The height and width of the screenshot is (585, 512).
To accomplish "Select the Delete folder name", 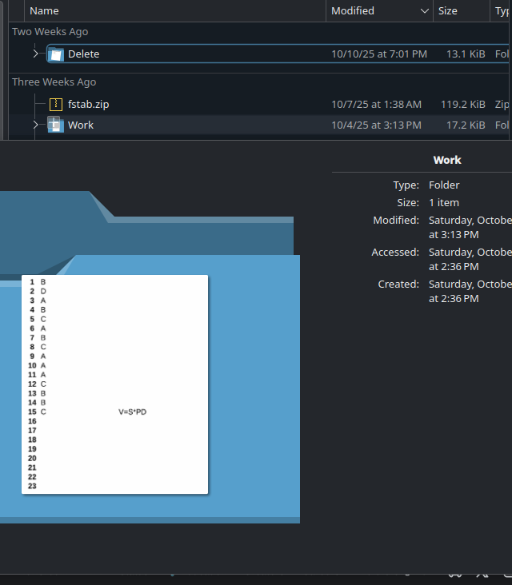I will tap(84, 54).
